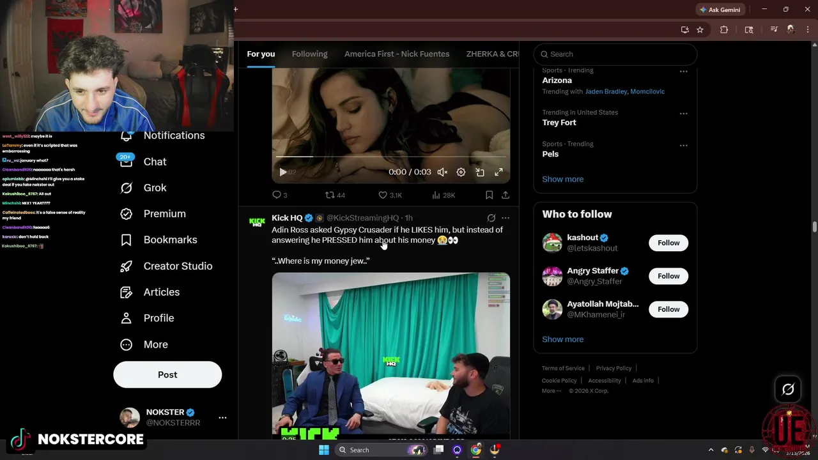
Task: Open the browser Extensions puzzle icon
Action: click(724, 29)
